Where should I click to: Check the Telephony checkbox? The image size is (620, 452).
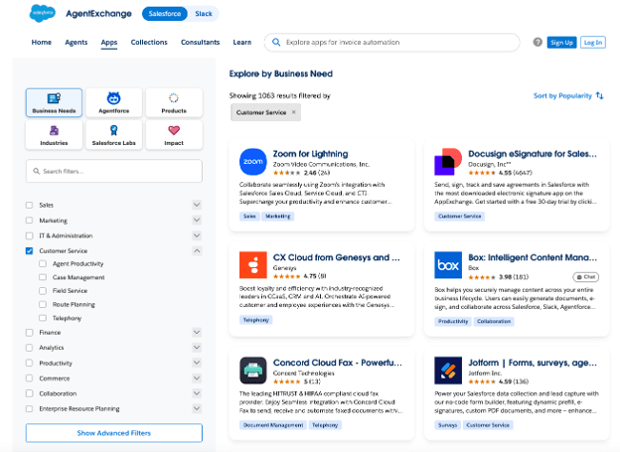[x=43, y=318]
